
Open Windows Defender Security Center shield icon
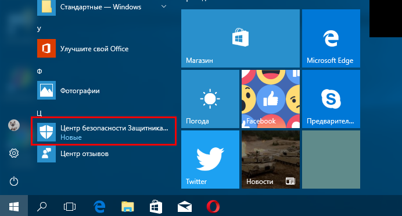click(x=46, y=132)
